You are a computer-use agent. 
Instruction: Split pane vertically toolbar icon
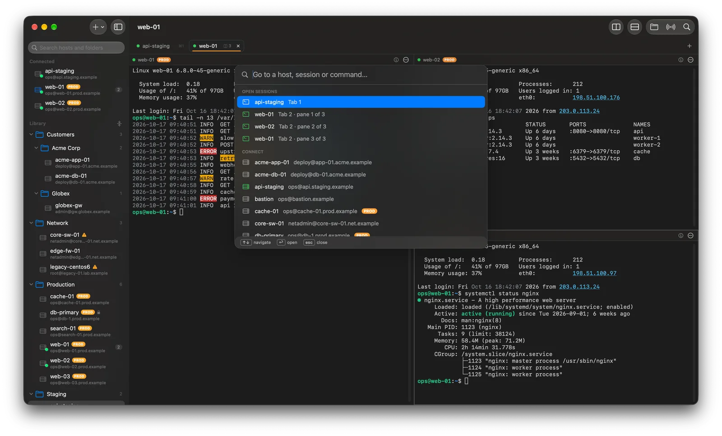pyautogui.click(x=616, y=27)
